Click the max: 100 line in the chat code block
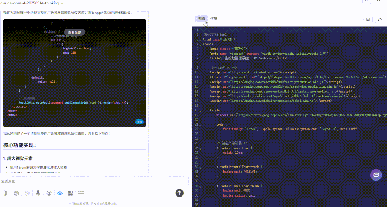 [69, 52]
